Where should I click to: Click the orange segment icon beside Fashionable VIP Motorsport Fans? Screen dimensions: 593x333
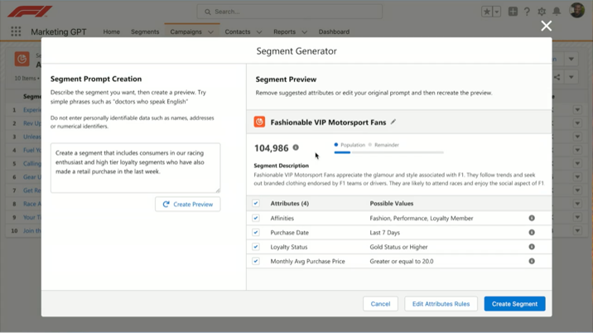click(x=259, y=122)
